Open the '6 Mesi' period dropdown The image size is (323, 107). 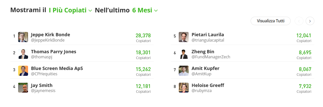pyautogui.click(x=145, y=10)
